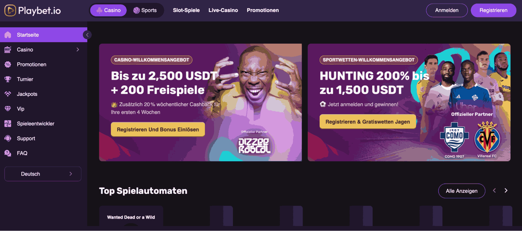Screen dimensions: 522x231
Task: Click the Turnier trophy icon
Action: tap(8, 79)
